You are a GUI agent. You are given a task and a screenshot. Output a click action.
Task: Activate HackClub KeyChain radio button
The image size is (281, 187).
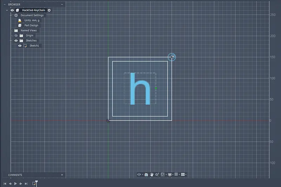click(49, 10)
